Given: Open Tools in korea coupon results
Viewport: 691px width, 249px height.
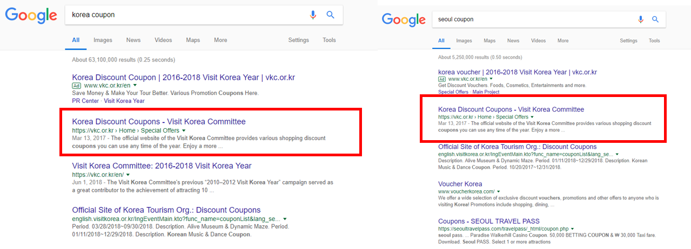Looking at the screenshot, I should (x=329, y=40).
